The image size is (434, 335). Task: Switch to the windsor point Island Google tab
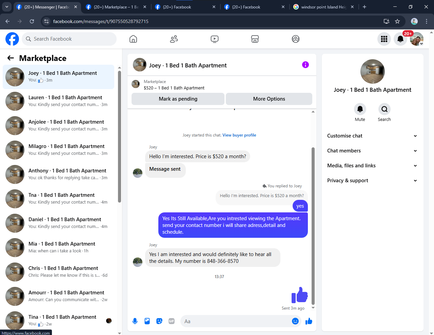(323, 7)
